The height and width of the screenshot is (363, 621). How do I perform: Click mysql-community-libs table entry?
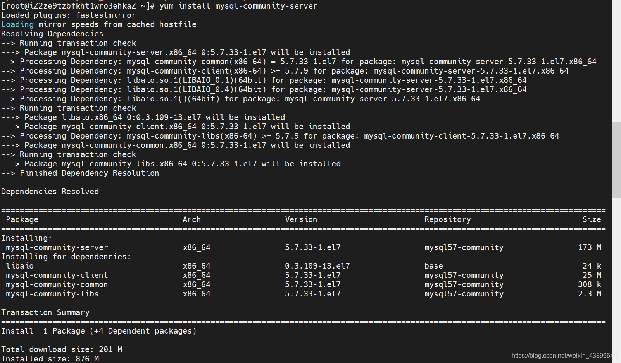click(52, 294)
